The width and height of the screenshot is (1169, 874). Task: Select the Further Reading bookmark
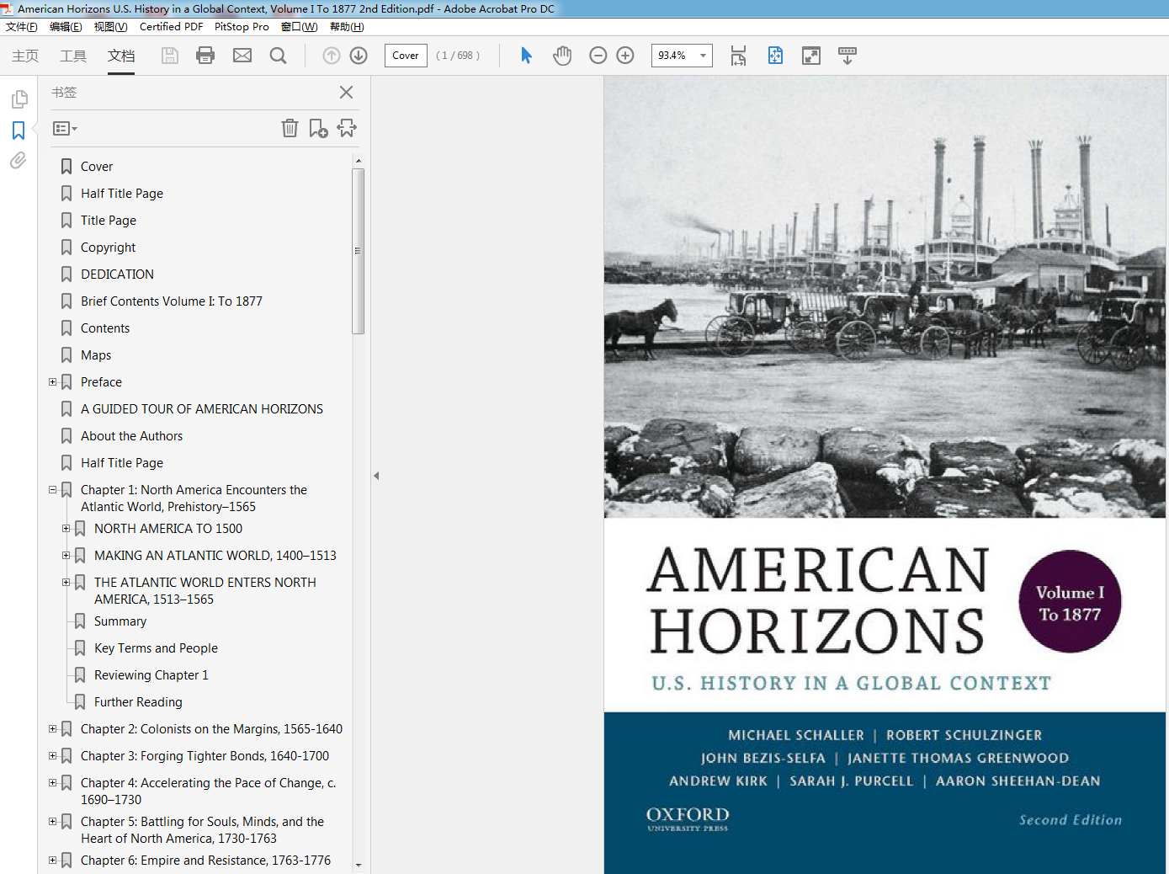coord(138,702)
